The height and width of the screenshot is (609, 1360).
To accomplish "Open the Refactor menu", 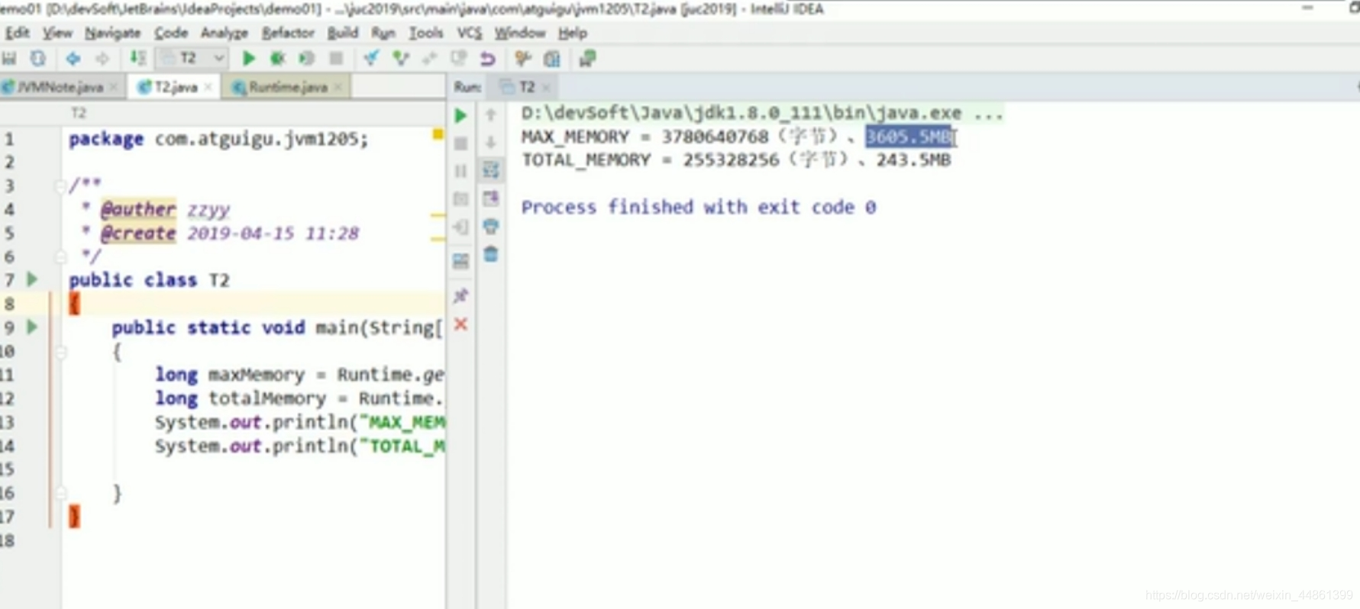I will coord(288,33).
